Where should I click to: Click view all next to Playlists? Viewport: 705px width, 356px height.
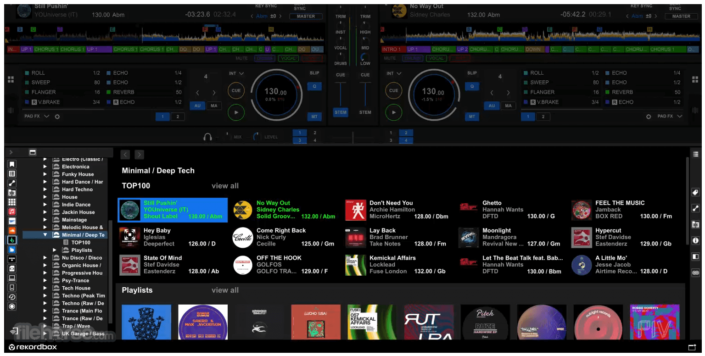tap(225, 290)
